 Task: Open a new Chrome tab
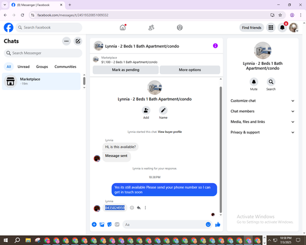coord(70,5)
